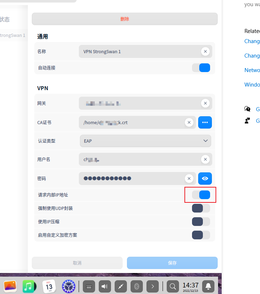Select StrongSwan 1 in the left sidebar

coord(13,35)
